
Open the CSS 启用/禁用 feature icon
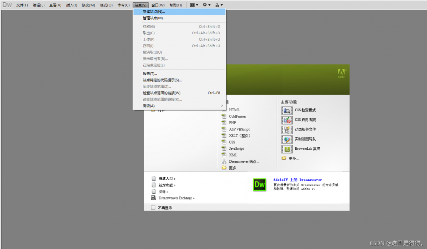point(287,120)
